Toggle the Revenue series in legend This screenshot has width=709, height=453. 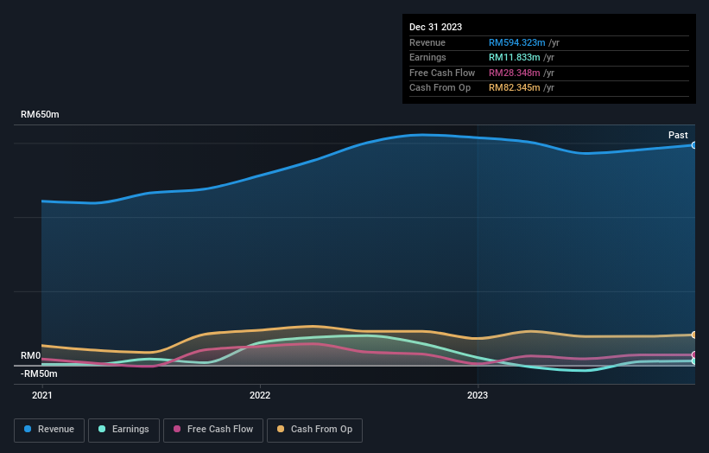49,430
